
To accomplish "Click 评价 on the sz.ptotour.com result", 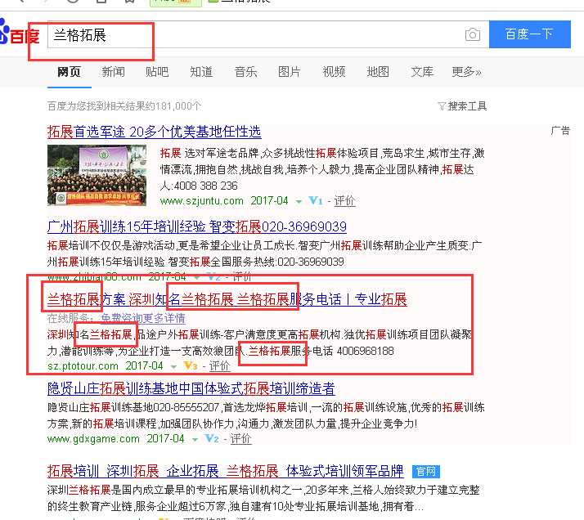I will point(219,366).
